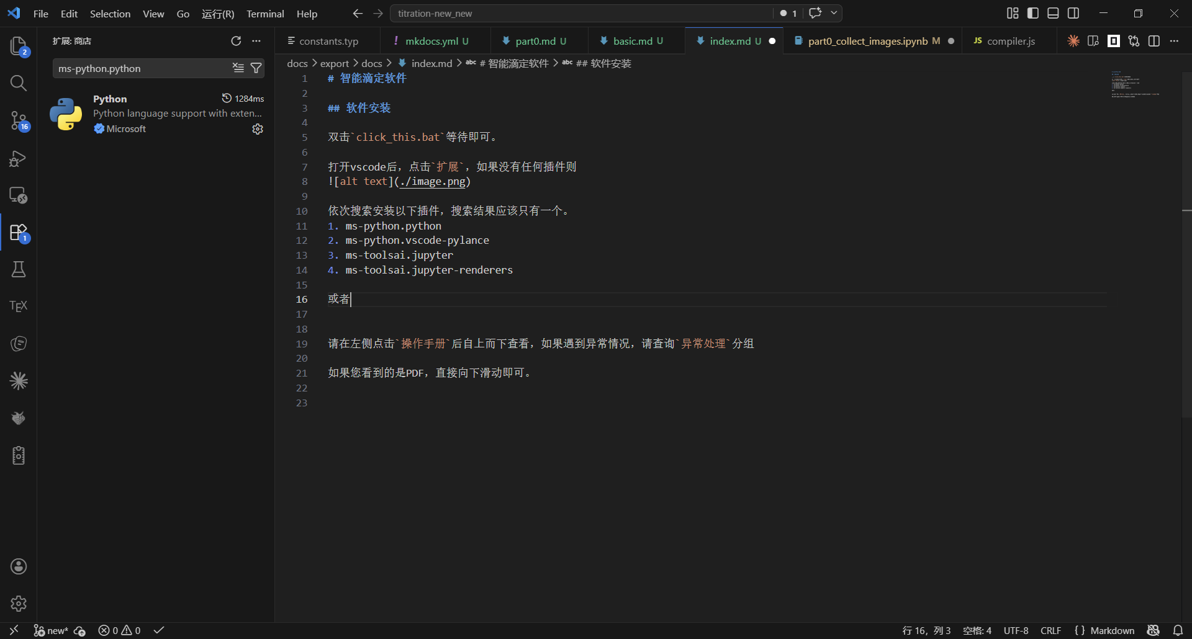Open the Search view in activity bar
Image resolution: width=1192 pixels, height=639 pixels.
click(19, 83)
